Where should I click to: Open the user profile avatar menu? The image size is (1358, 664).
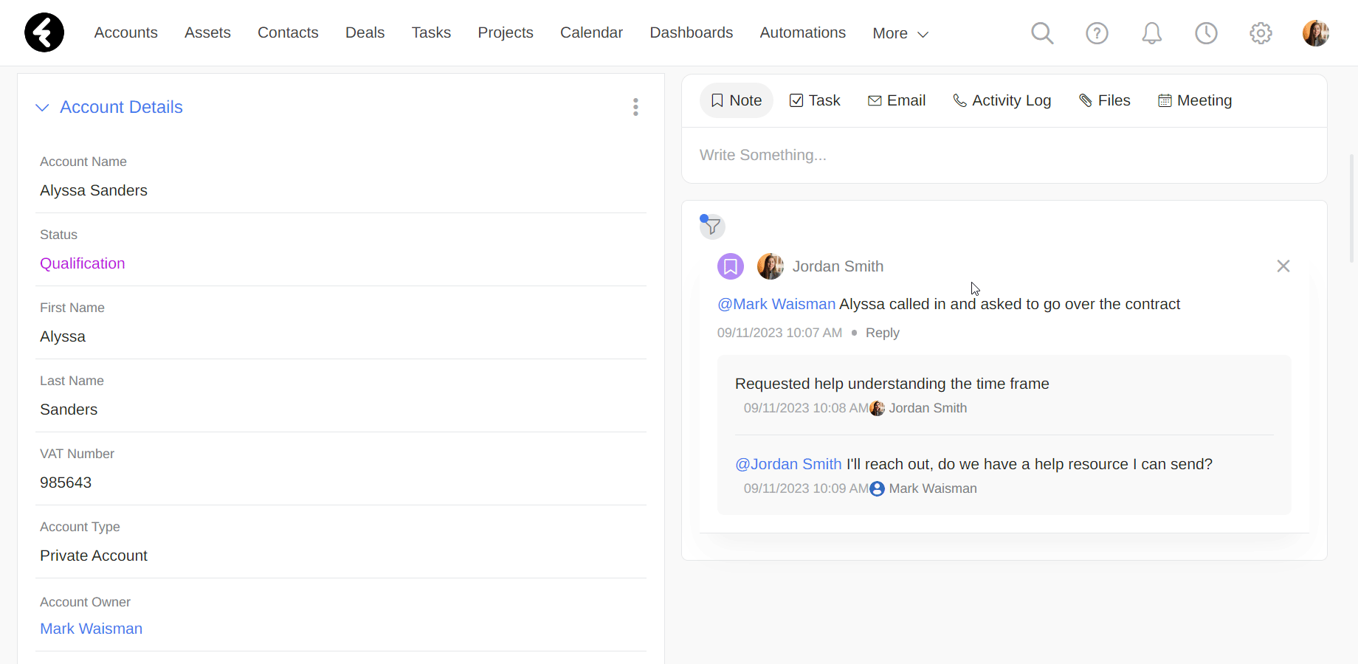pos(1315,33)
